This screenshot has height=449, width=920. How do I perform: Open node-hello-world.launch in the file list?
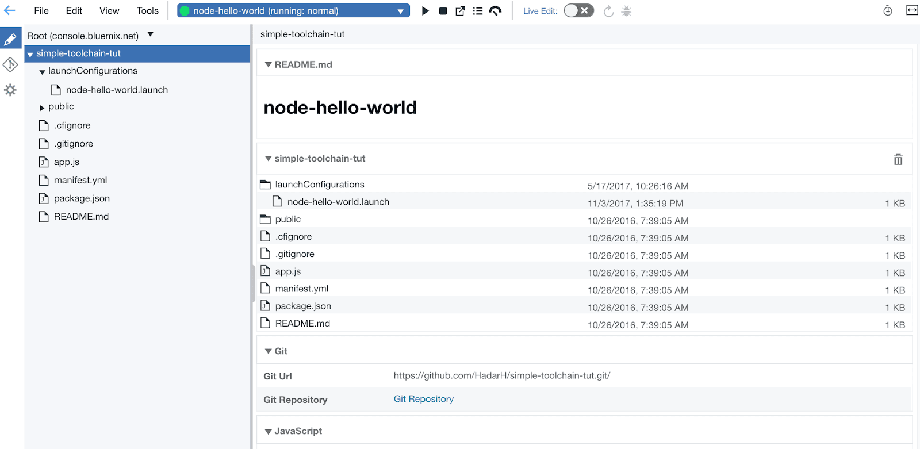click(338, 202)
